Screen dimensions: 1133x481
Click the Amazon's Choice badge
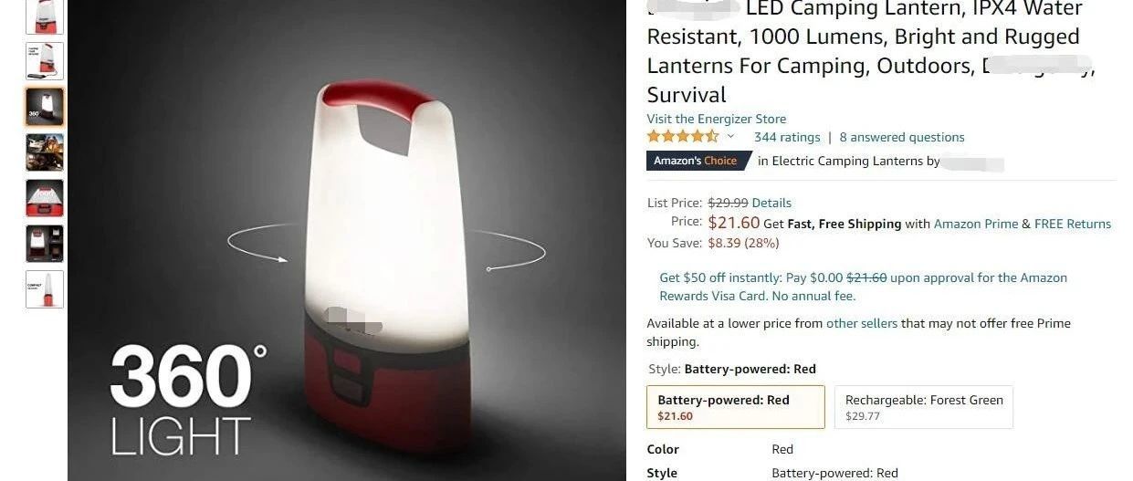pyautogui.click(x=696, y=161)
